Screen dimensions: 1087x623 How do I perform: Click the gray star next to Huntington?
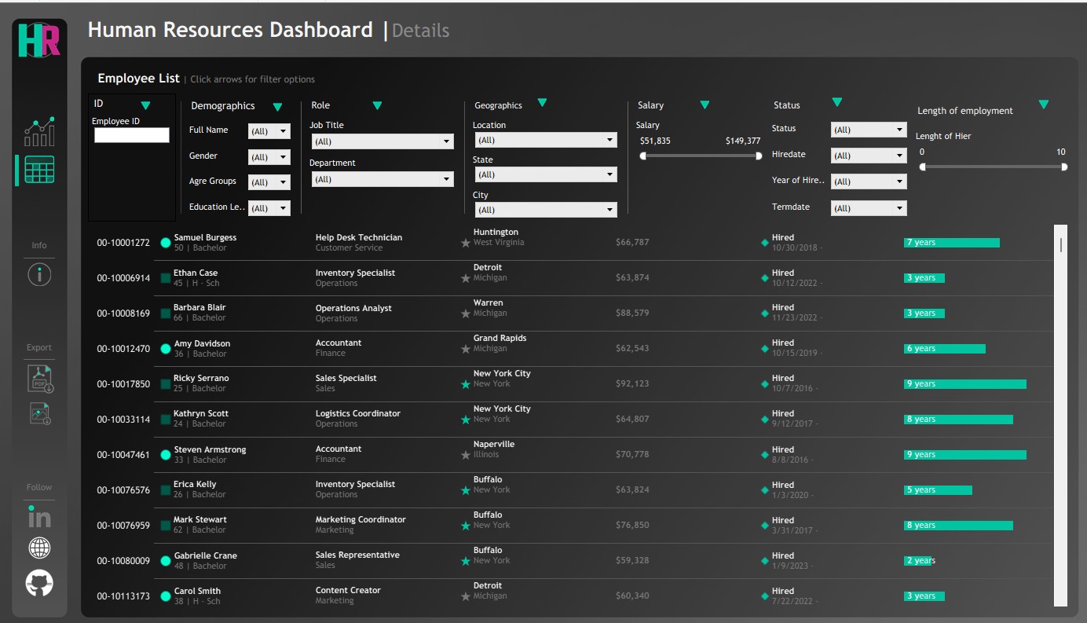pos(466,243)
